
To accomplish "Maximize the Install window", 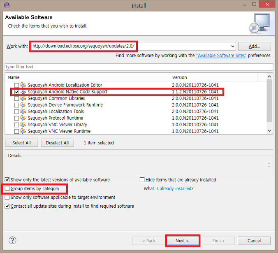I will pyautogui.click(x=254, y=4).
